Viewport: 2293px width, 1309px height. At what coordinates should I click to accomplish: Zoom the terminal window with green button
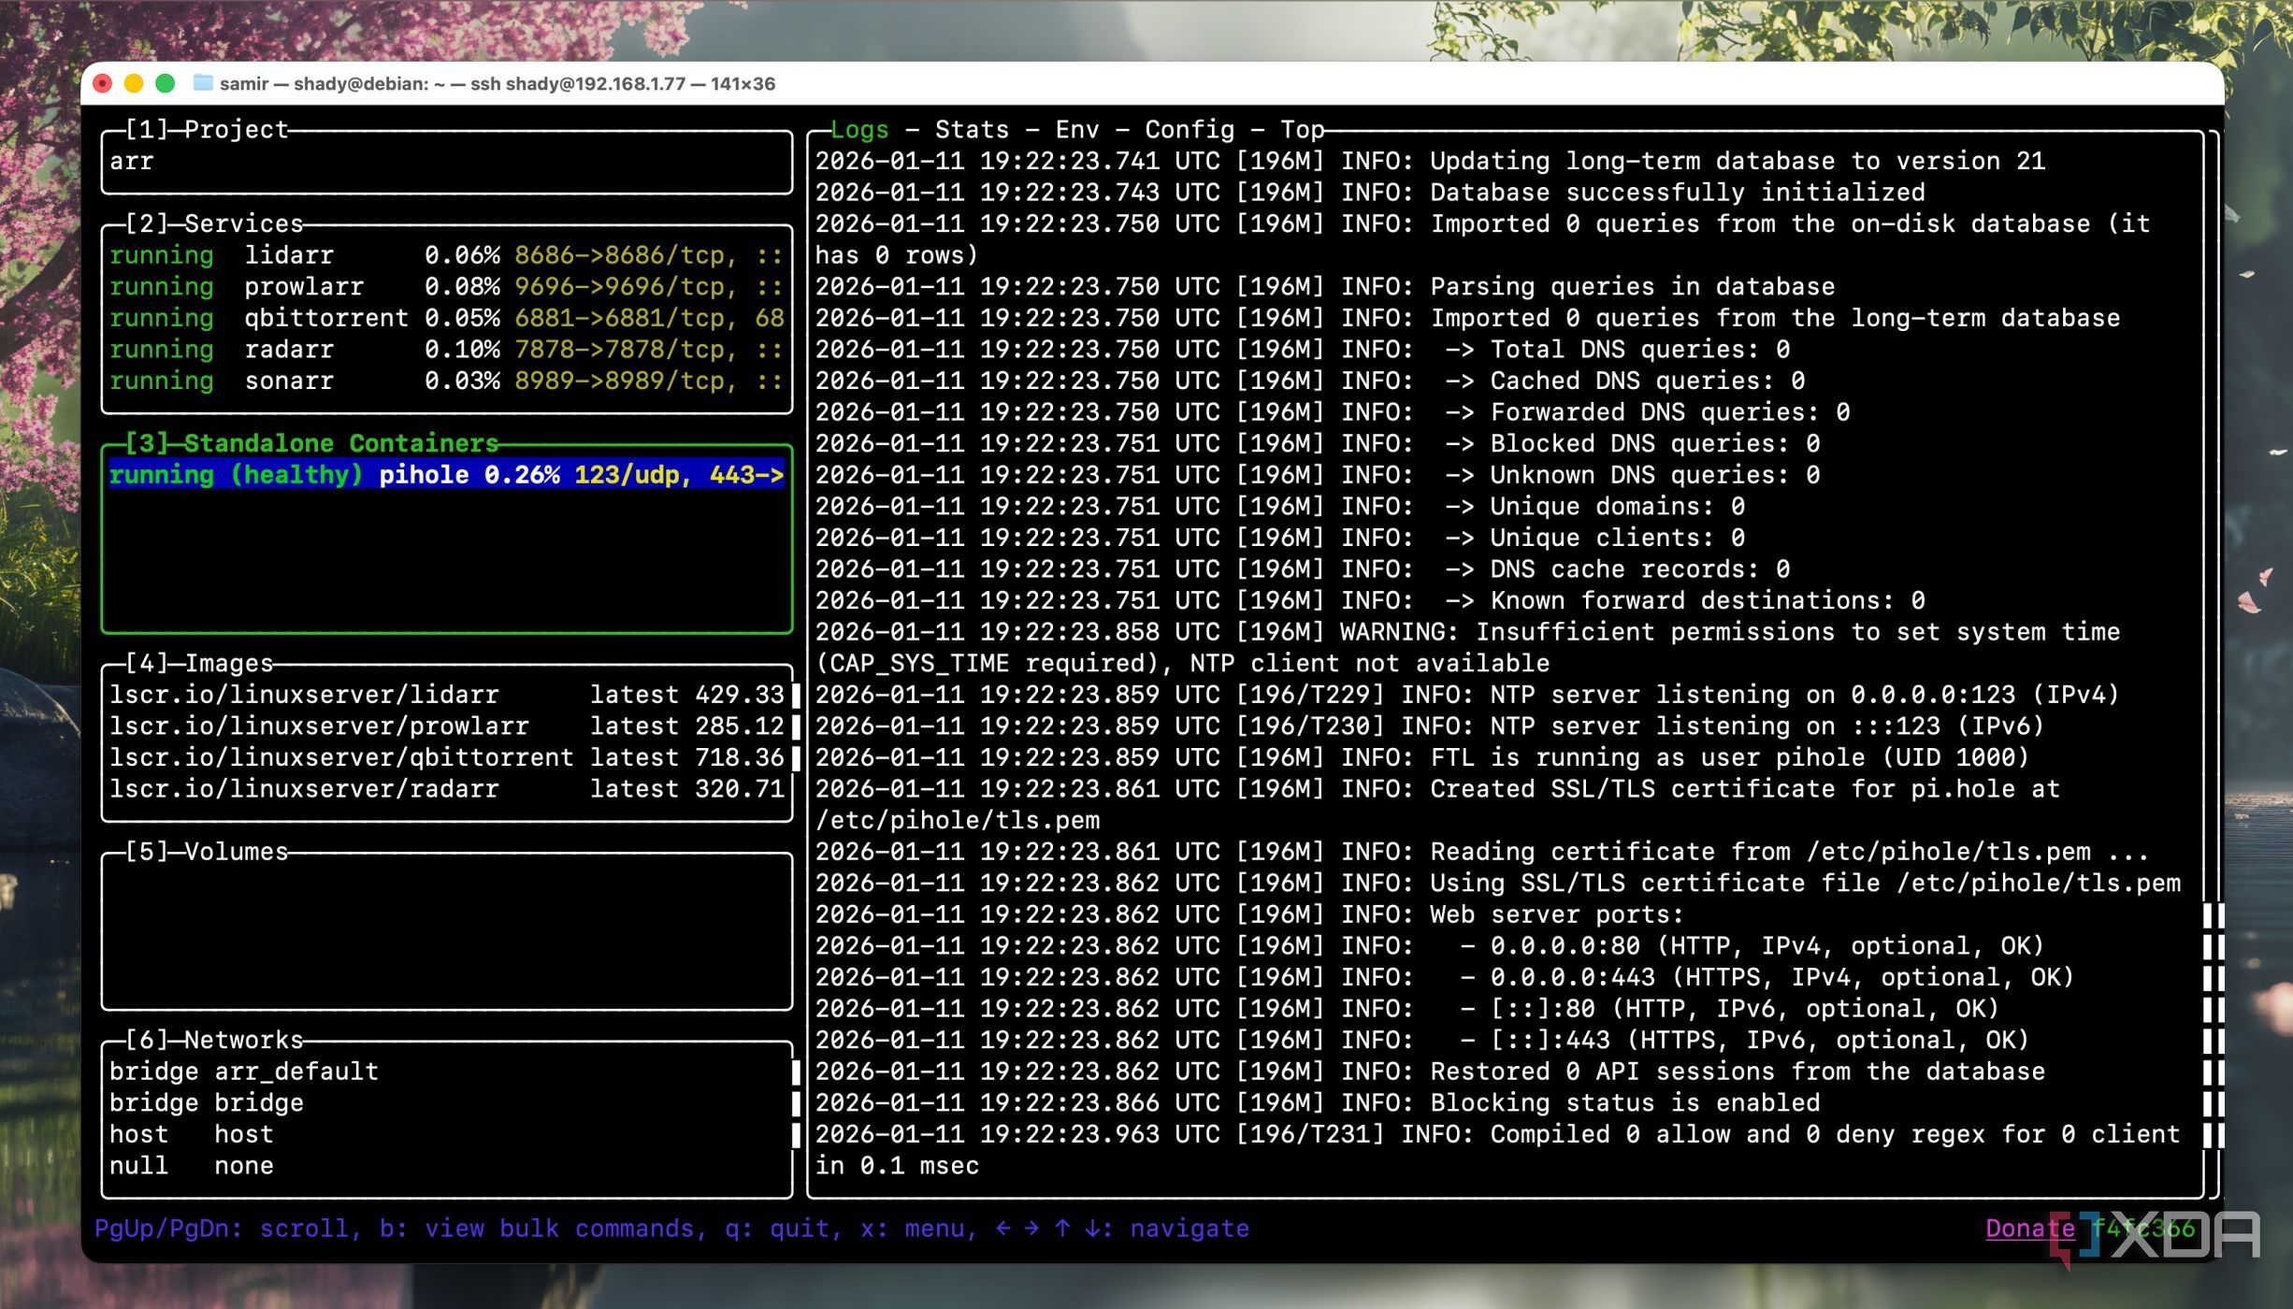pyautogui.click(x=166, y=83)
